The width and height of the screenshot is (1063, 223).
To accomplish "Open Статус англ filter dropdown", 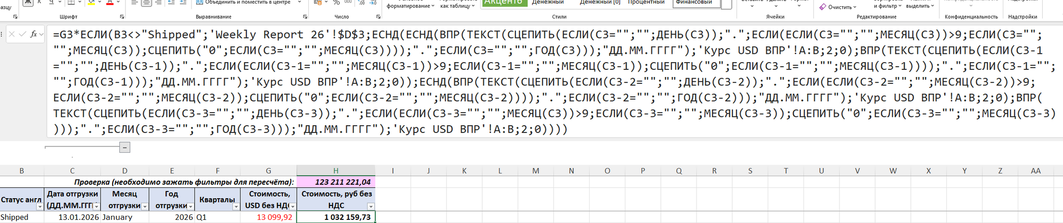I will point(40,206).
